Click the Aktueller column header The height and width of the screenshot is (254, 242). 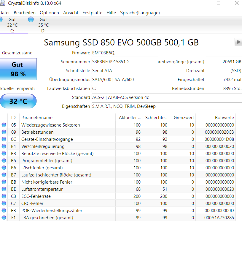pos(129,118)
